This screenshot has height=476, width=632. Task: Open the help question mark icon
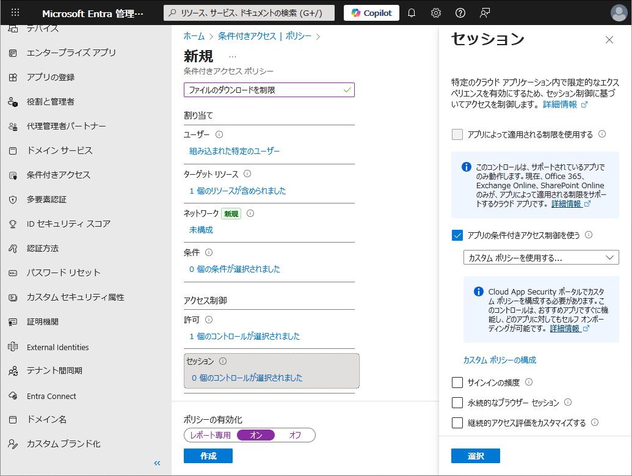click(x=460, y=13)
